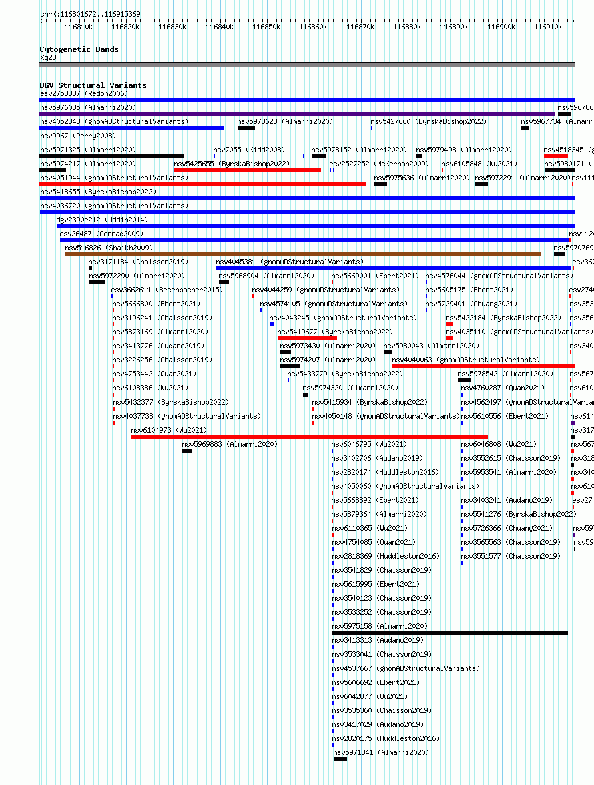Open the nsv5666800 (Ebert2021) label
The height and width of the screenshot is (785, 594).
[x=156, y=304]
